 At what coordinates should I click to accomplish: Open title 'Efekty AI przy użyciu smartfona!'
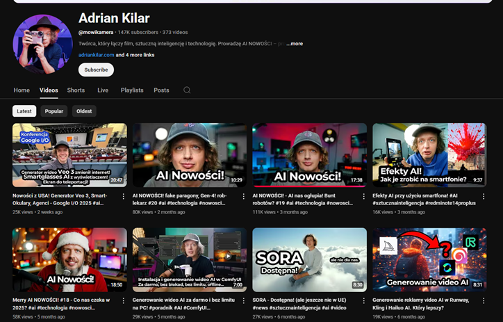(424, 200)
